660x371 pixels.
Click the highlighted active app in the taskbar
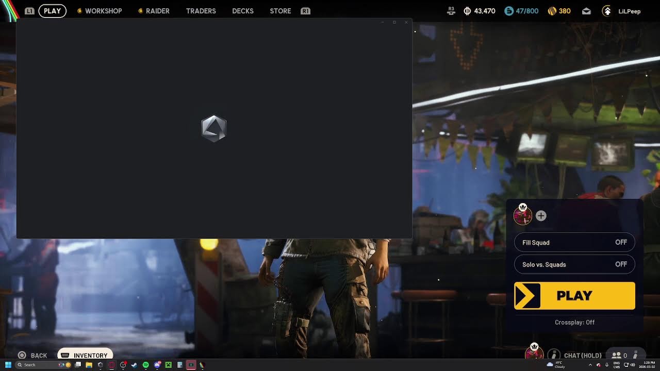point(191,365)
